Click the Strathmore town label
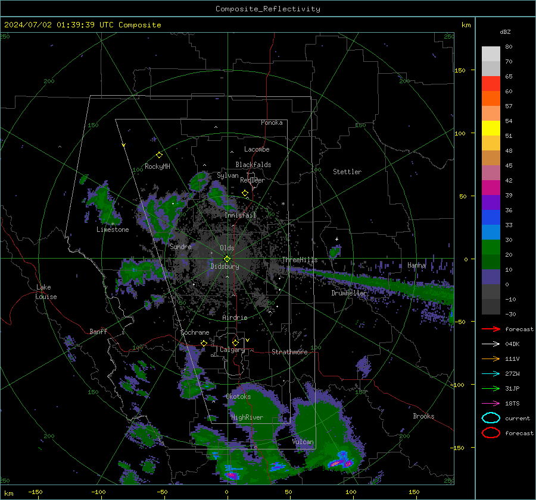 (289, 352)
